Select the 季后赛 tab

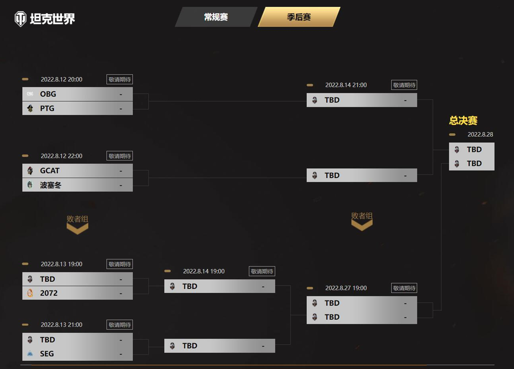299,17
